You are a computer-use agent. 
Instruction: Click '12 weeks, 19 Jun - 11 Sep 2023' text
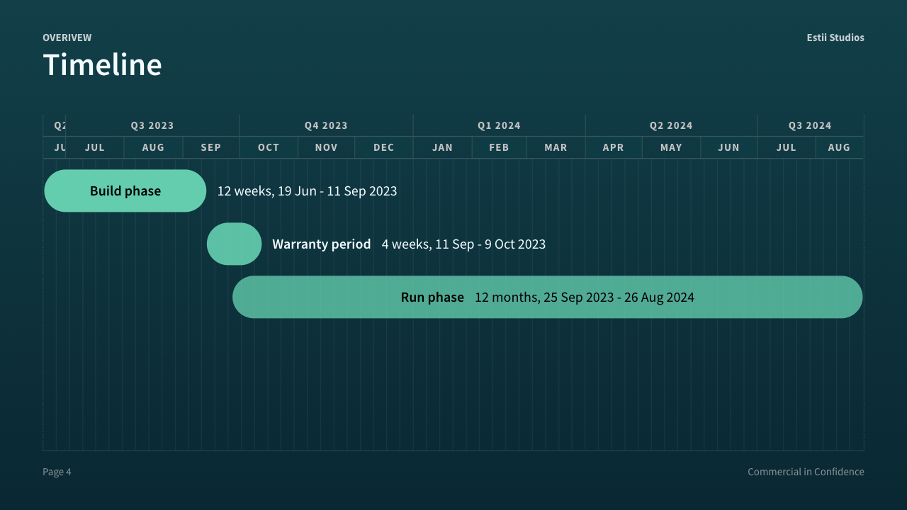pos(307,191)
